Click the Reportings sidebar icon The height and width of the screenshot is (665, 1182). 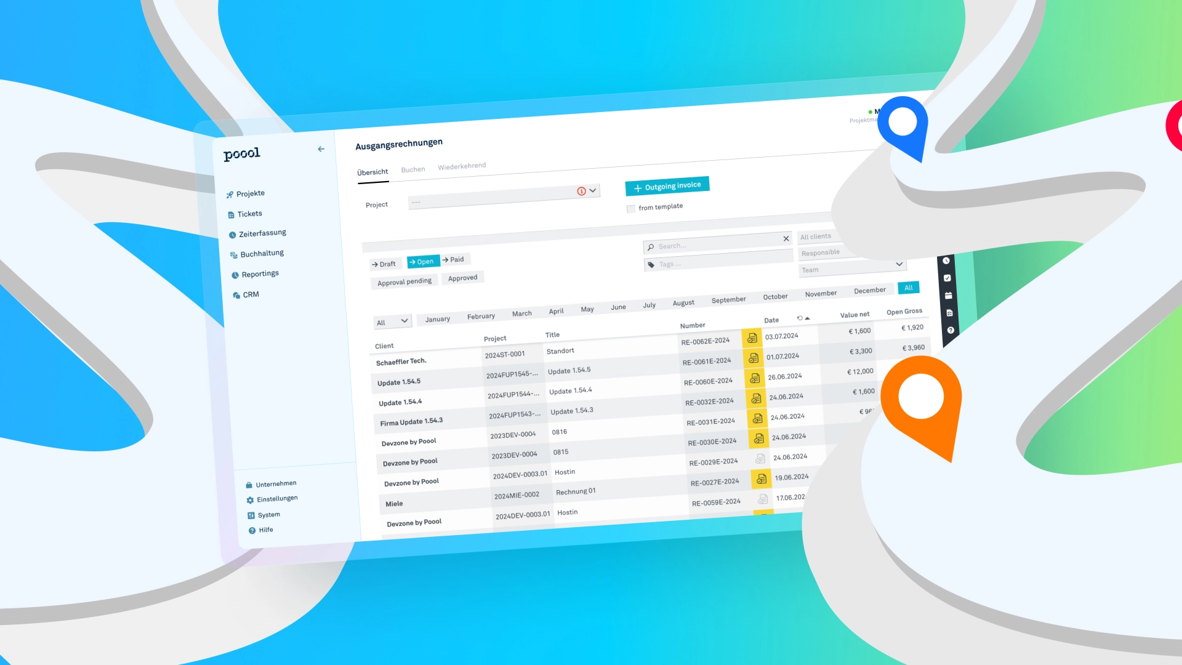point(234,273)
